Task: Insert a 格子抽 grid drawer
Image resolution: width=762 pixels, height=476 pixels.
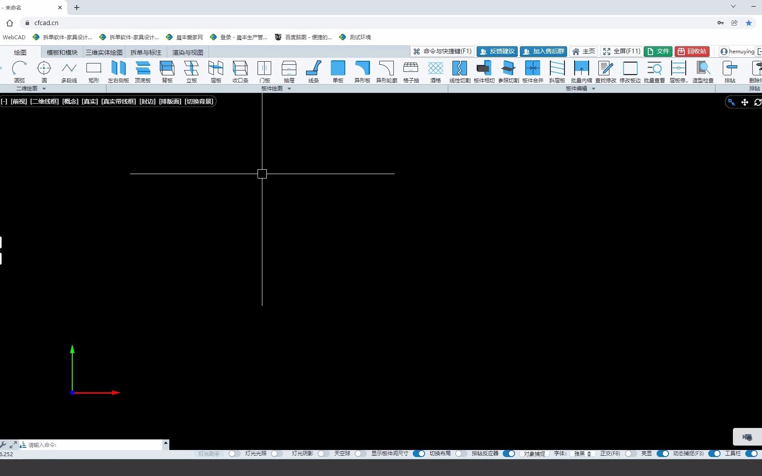Action: point(411,71)
